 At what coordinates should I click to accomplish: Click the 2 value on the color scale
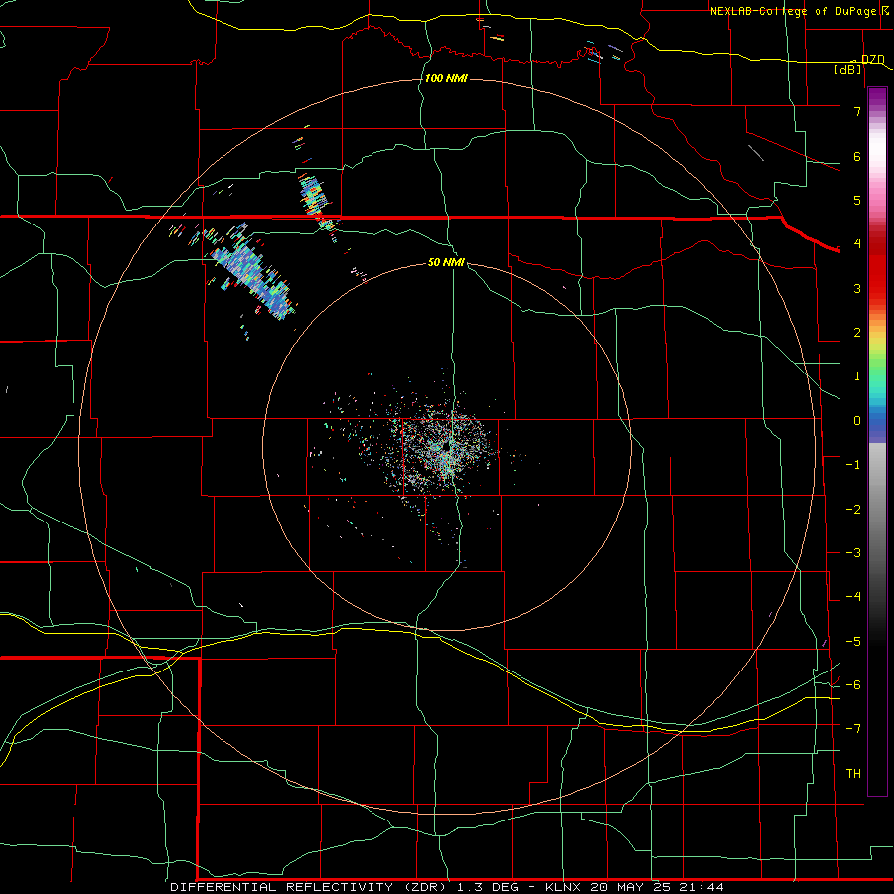point(857,333)
